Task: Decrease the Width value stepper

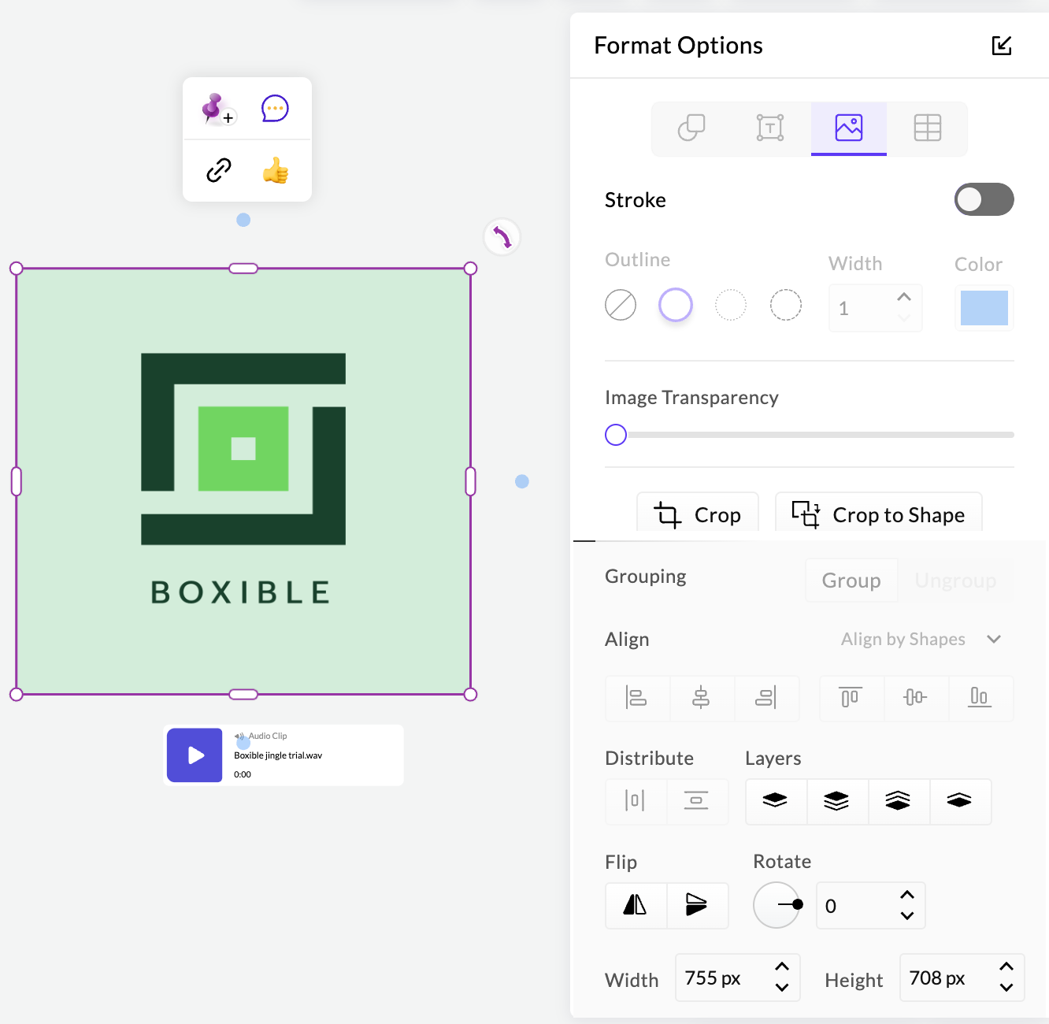Action: click(x=782, y=987)
